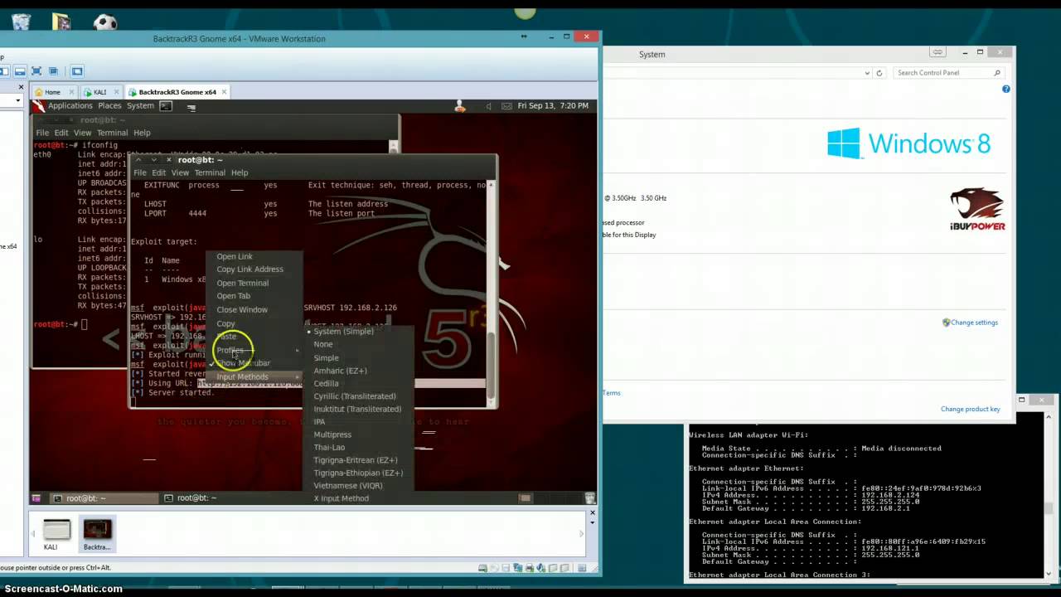The width and height of the screenshot is (1061, 597).
Task: Launch terminal from GNOME panel icon
Action: click(166, 106)
